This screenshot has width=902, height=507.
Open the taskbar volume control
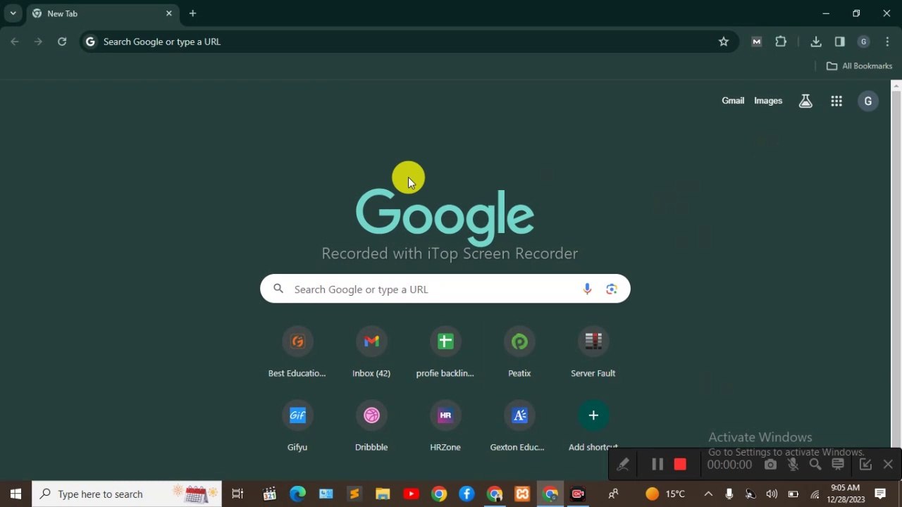tap(772, 494)
